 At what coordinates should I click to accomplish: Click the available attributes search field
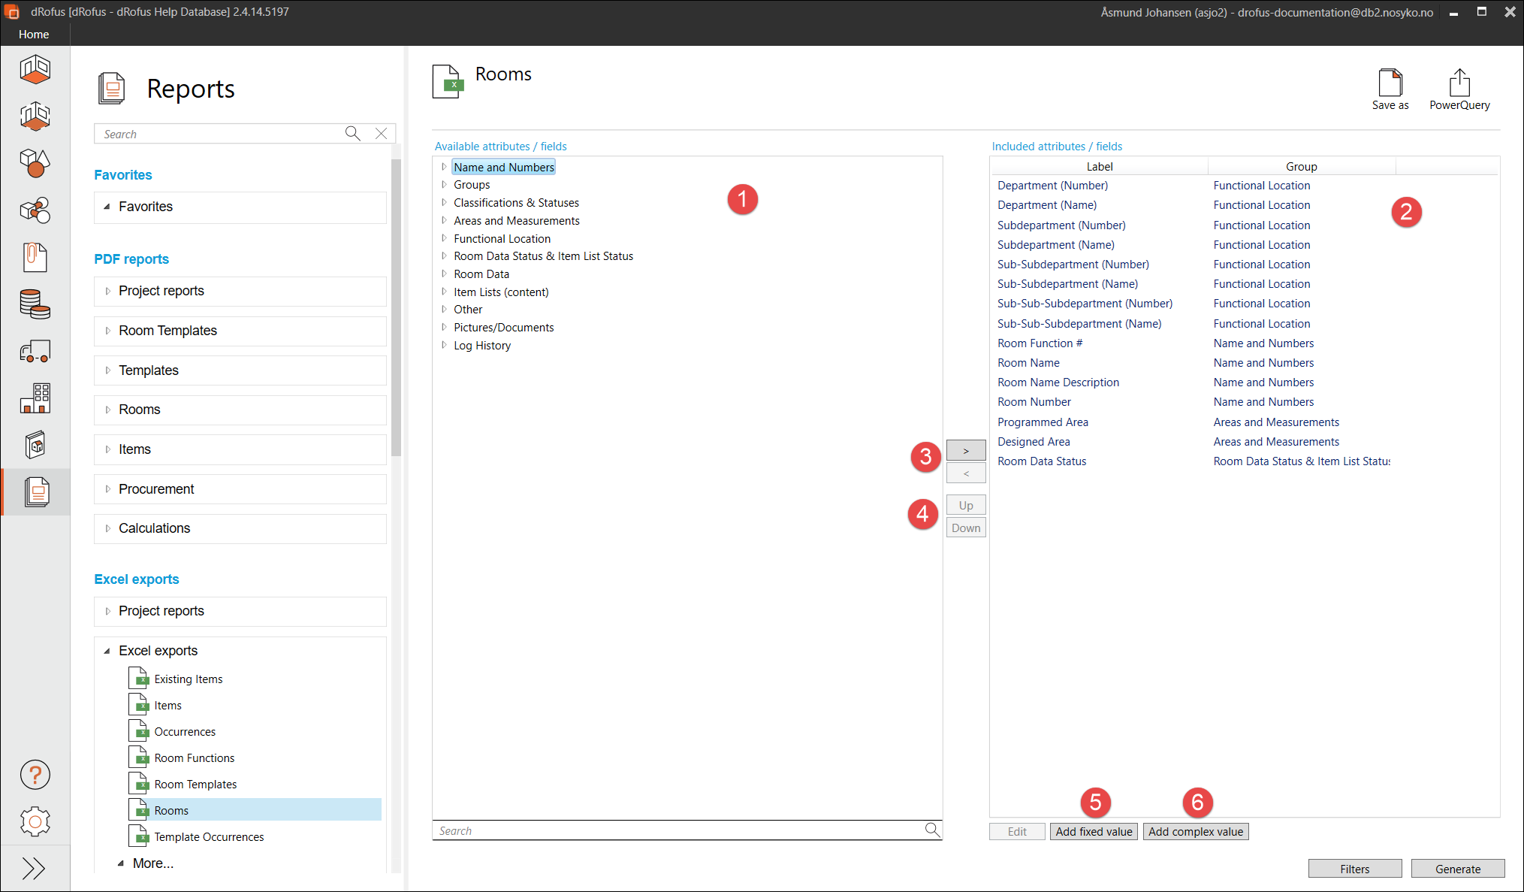coord(676,830)
